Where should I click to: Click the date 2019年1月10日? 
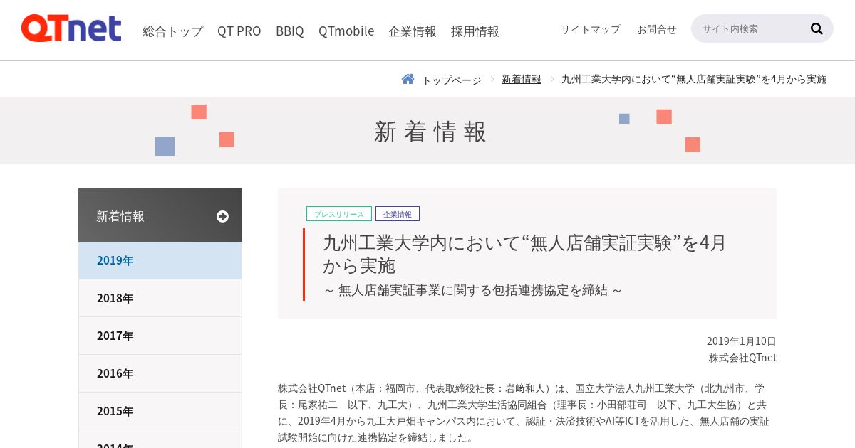742,341
